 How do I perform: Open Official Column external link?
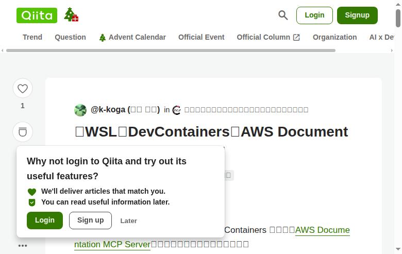[268, 37]
